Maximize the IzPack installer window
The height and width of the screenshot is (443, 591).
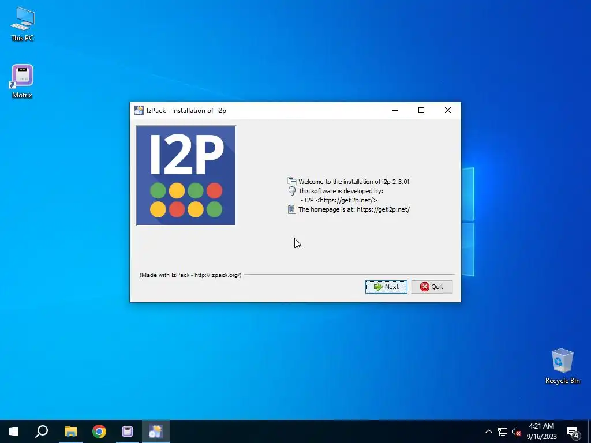pyautogui.click(x=421, y=110)
